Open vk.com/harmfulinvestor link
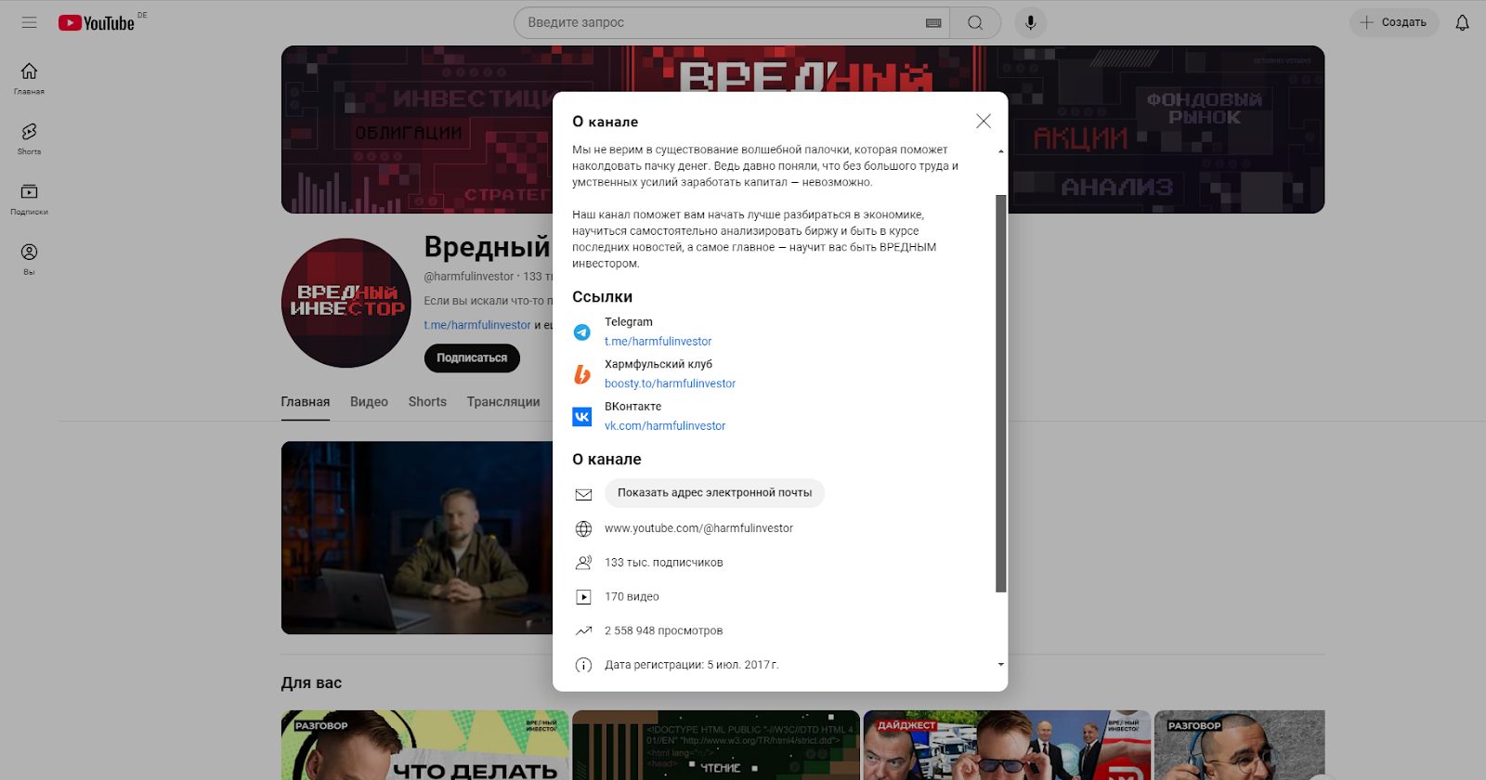The height and width of the screenshot is (780, 1486). (x=665, y=426)
